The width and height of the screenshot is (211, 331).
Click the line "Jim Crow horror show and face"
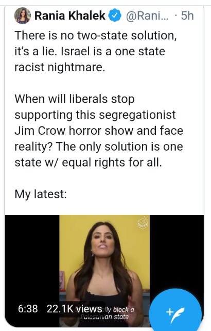(99, 131)
